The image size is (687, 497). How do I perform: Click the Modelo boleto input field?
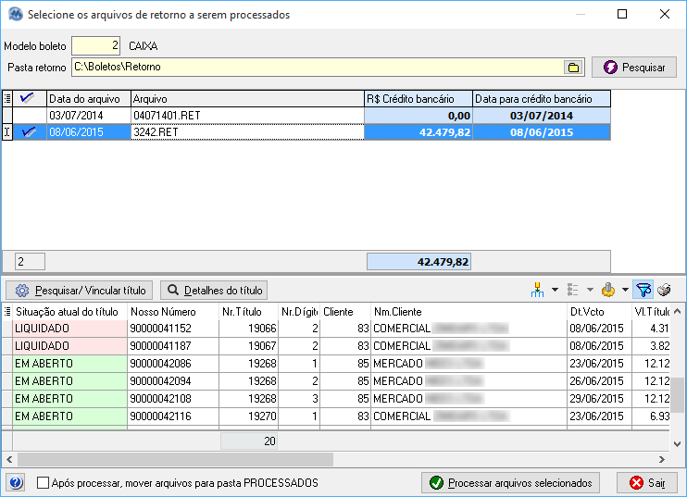tap(96, 45)
